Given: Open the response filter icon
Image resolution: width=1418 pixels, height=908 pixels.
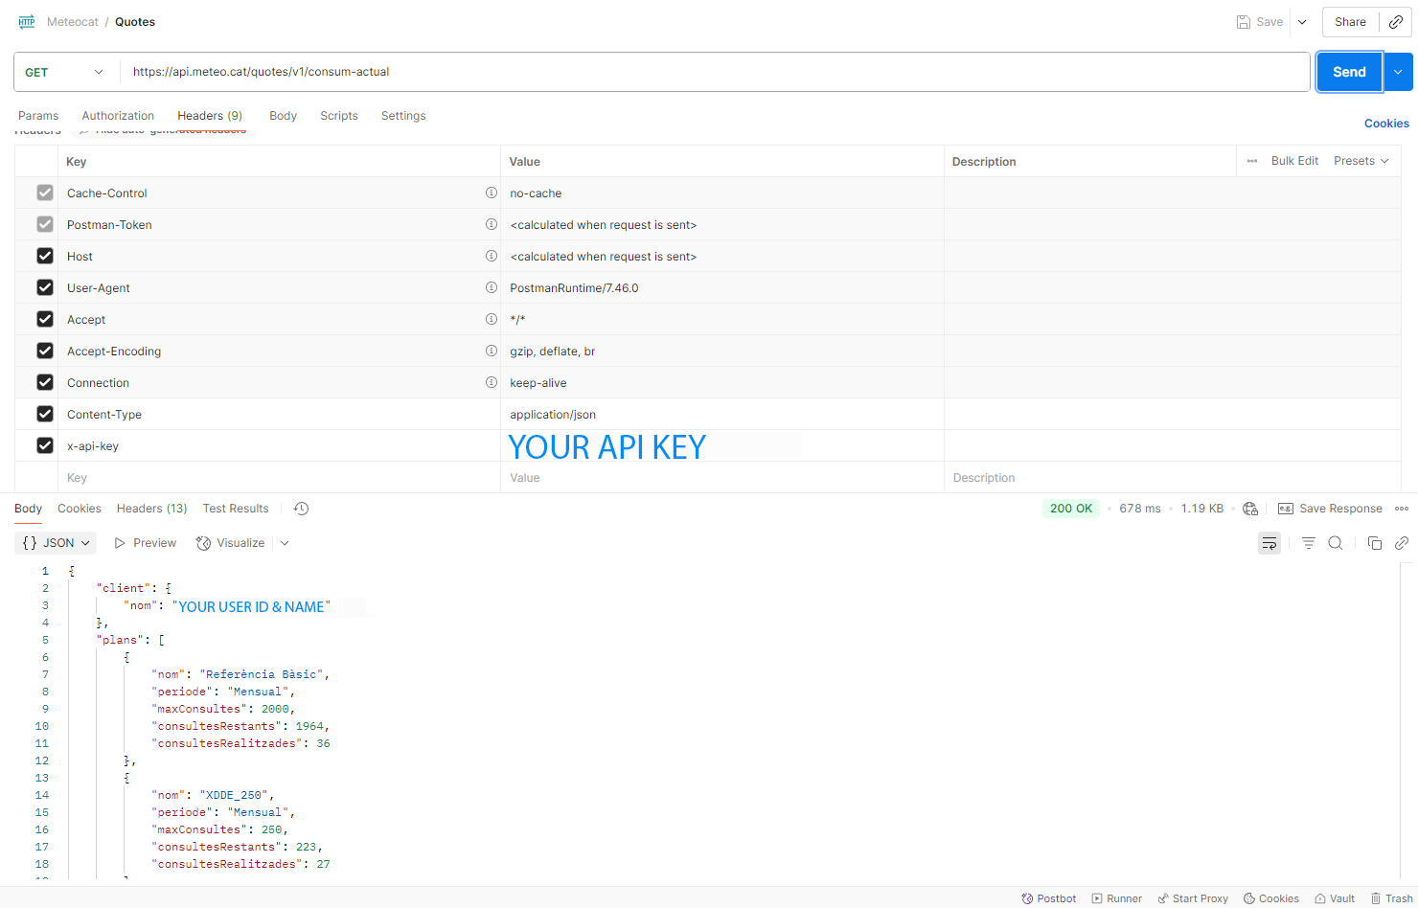Looking at the screenshot, I should tap(1308, 543).
